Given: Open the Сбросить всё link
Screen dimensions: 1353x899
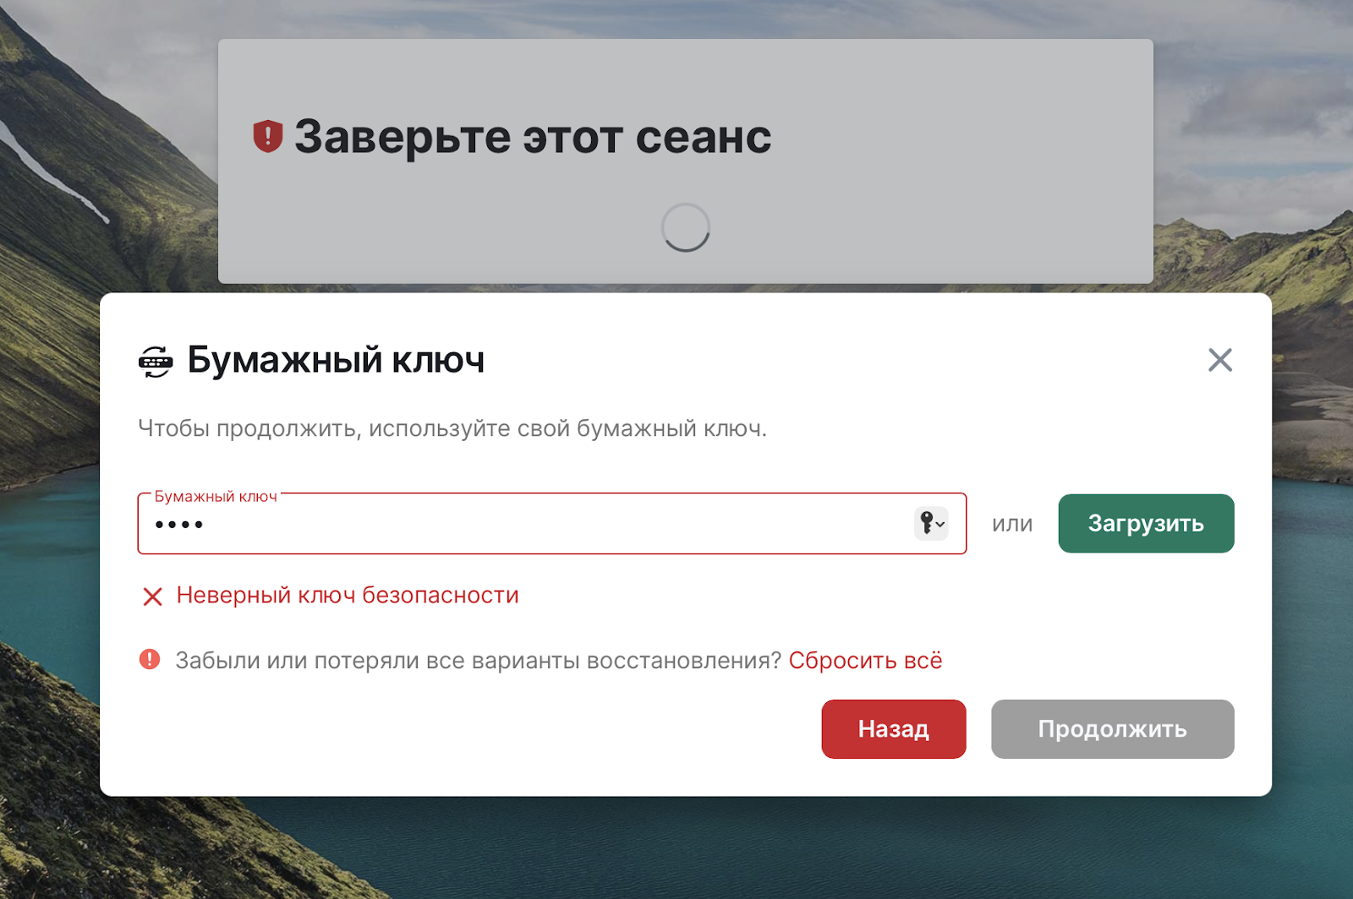Looking at the screenshot, I should click(864, 661).
